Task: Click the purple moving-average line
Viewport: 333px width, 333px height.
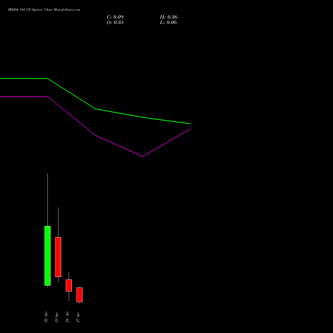Action: point(95,135)
